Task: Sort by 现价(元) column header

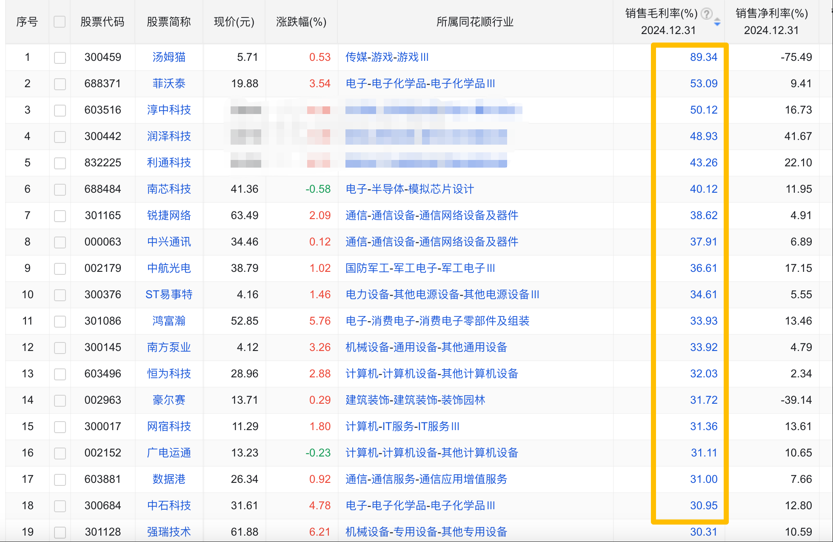Action: point(234,22)
